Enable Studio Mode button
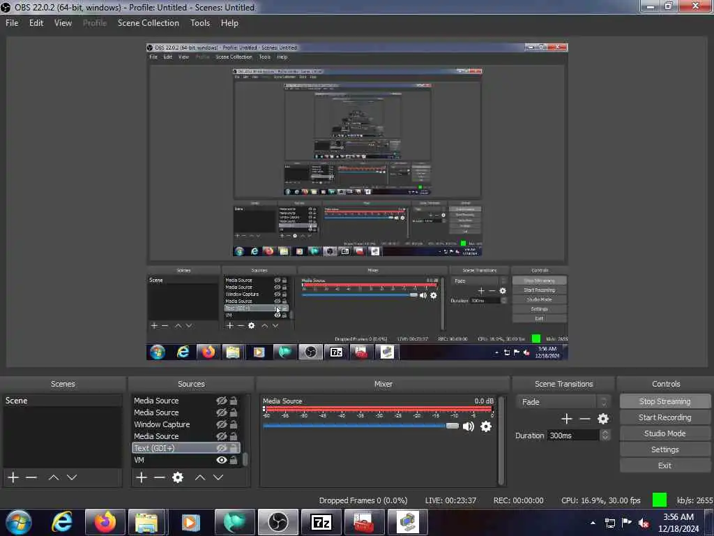The height and width of the screenshot is (536, 714). [664, 433]
